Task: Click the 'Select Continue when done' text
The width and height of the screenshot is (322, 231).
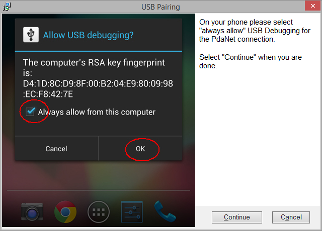Action: pos(251,61)
